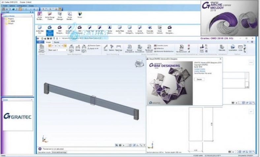Screen dimensions: 260x157
Task: Open the Options menu
Action: coord(12,6)
